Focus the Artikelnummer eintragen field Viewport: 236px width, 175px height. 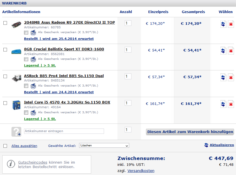[x=64, y=131]
